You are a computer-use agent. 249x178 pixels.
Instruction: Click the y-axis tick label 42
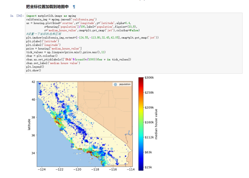coord(33,82)
